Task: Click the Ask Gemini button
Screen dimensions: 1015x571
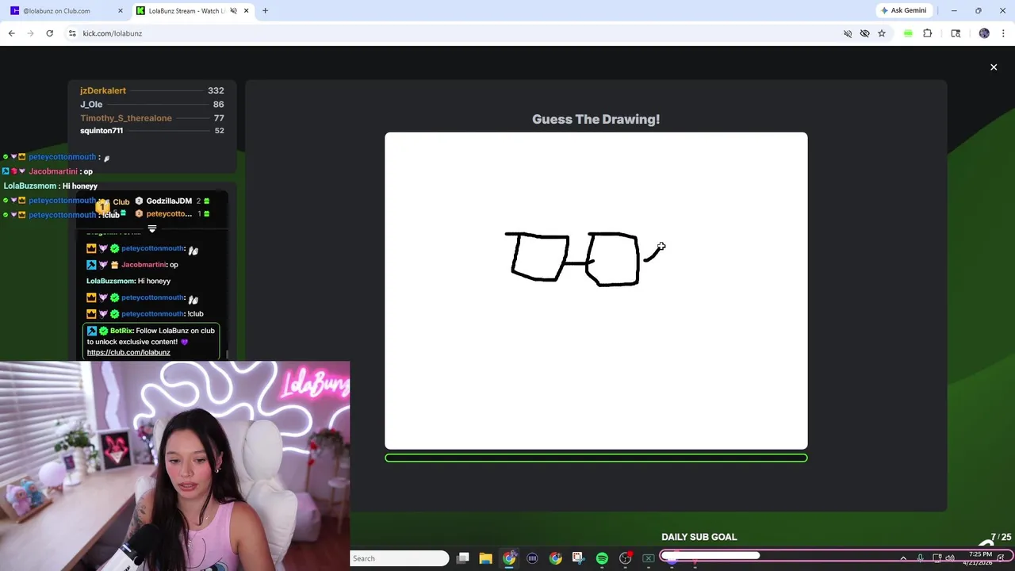Action: pyautogui.click(x=903, y=11)
